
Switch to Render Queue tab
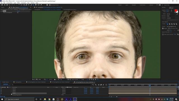(6, 82)
